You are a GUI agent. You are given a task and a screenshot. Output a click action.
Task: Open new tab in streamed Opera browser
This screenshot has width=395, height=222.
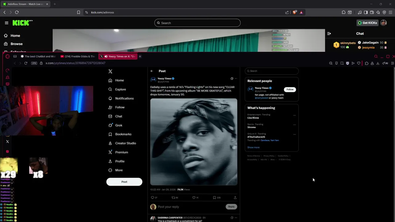pyautogui.click(x=140, y=56)
